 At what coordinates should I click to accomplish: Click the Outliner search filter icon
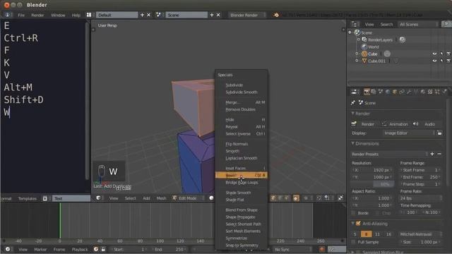(x=446, y=24)
